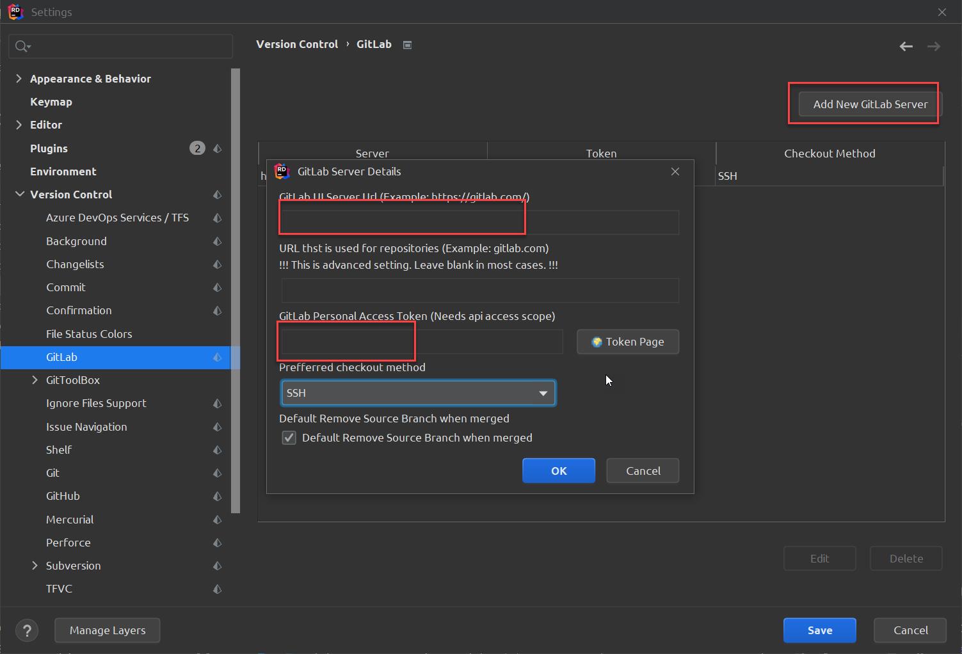Screen dimensions: 962x654
Task: Click the Add New GitLab Server button
Action: tap(870, 104)
